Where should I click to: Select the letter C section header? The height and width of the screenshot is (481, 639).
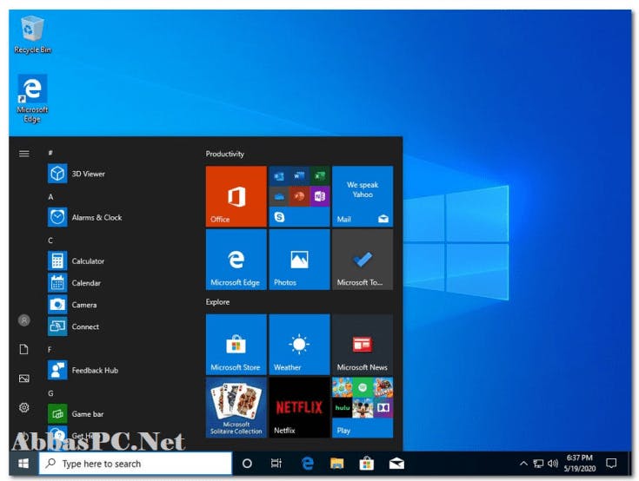point(50,240)
